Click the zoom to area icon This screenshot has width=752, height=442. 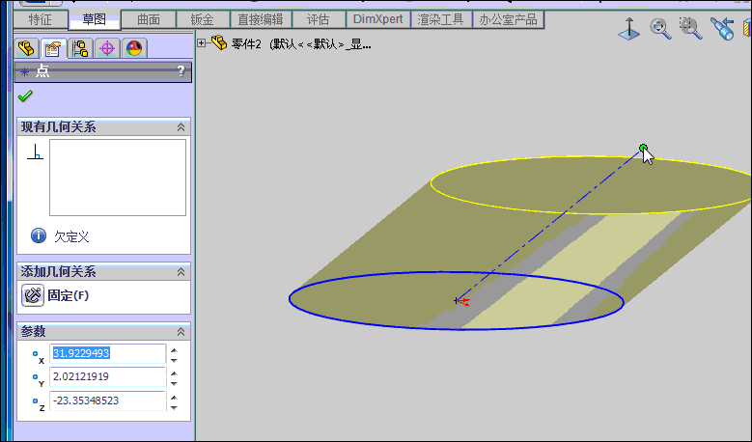(x=690, y=29)
